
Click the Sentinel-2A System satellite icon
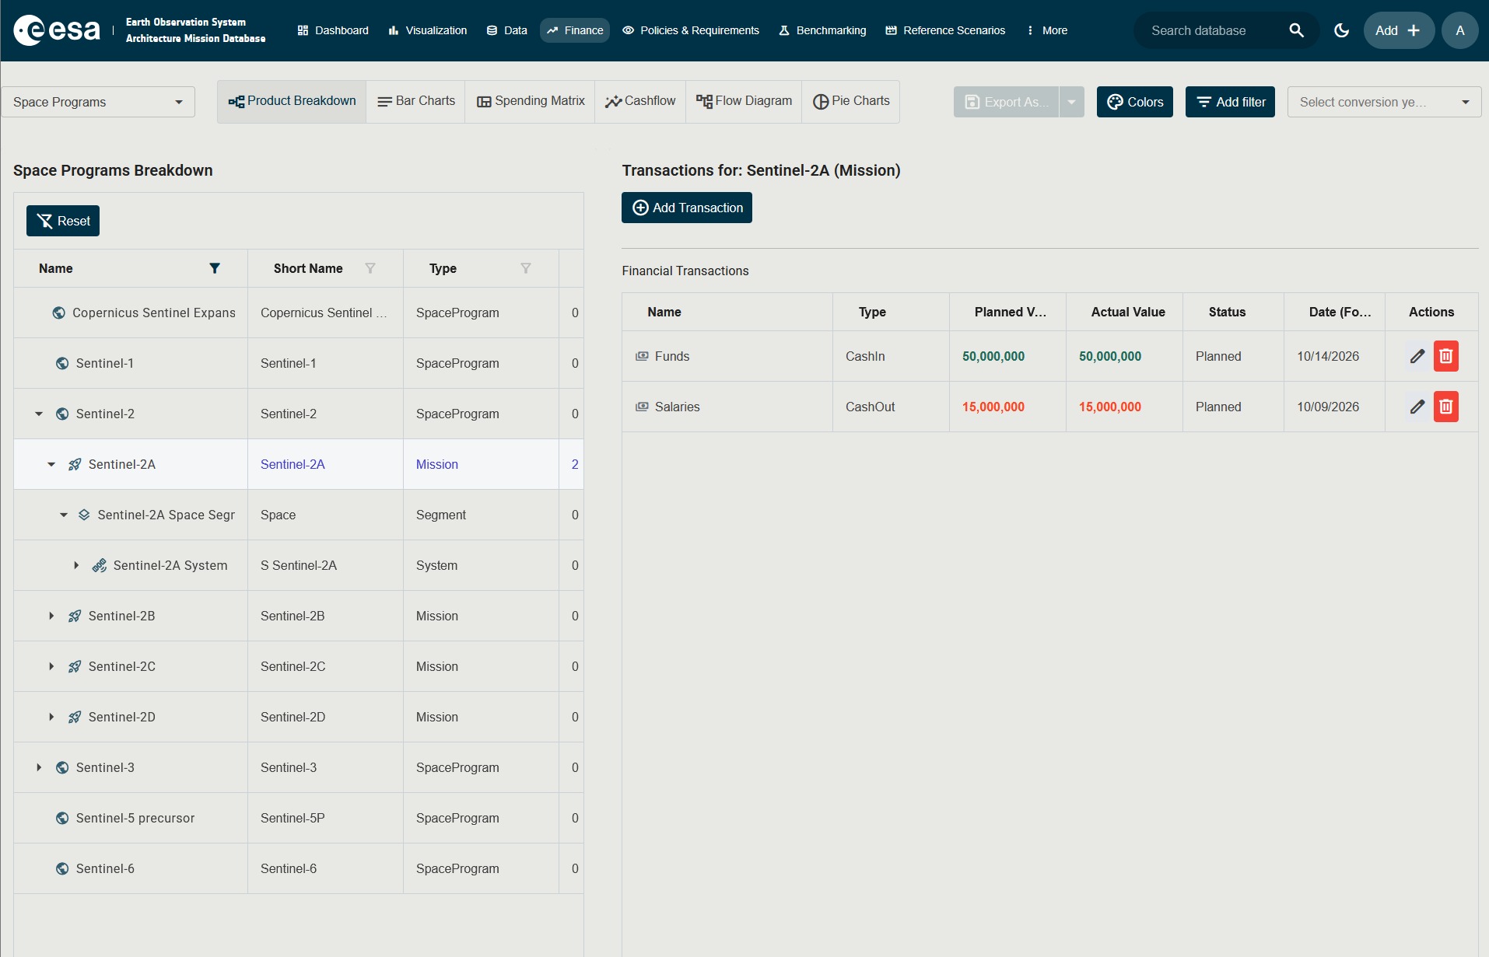pos(100,565)
